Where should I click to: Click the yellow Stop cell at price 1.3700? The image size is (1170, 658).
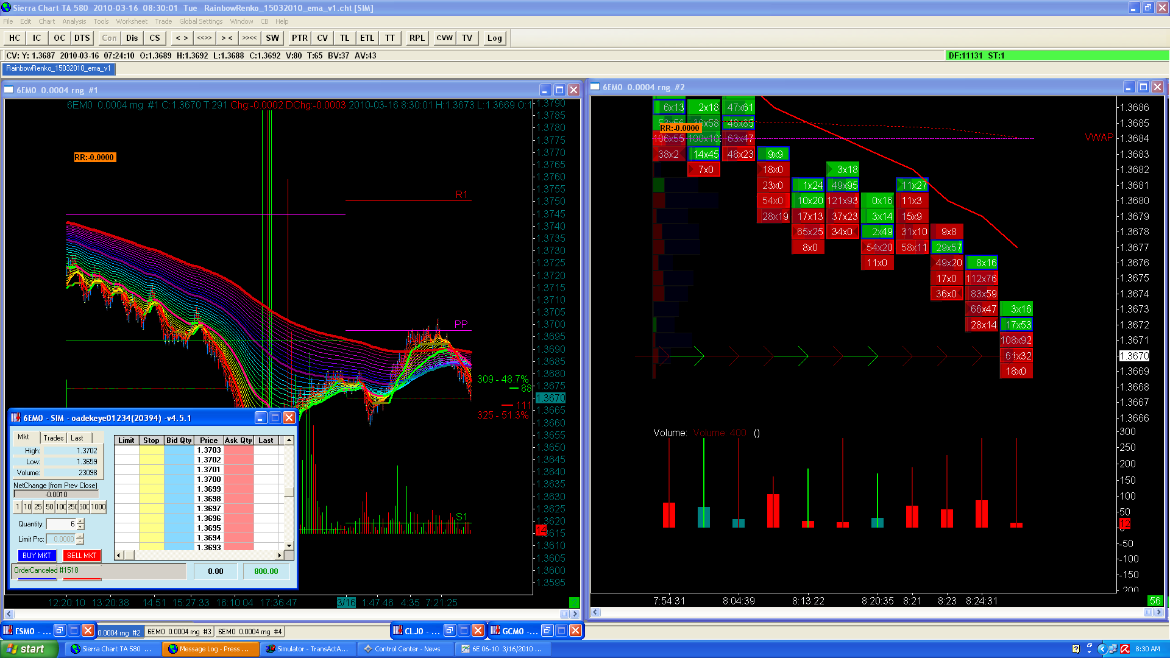[151, 479]
